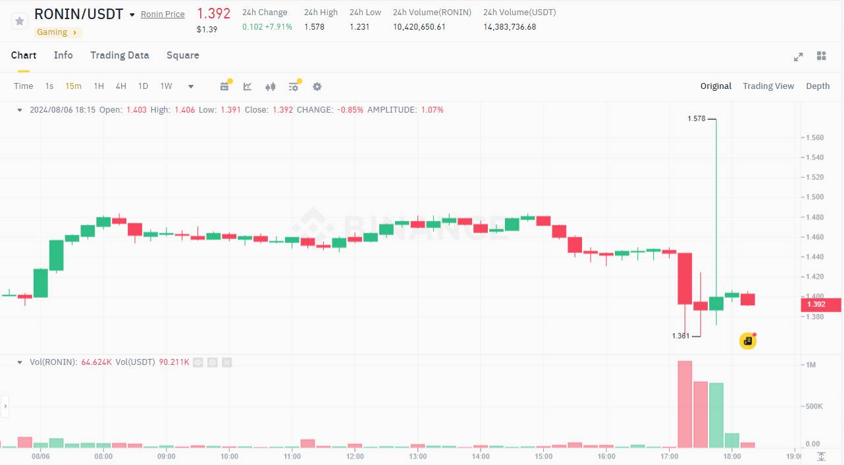
Task: Open the indicator settings icon with dot
Action: coord(294,86)
